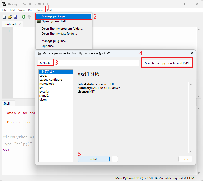Viewport: 203px width, 181px height.
Task: Open the Options... menu entry
Action: [x=48, y=46]
